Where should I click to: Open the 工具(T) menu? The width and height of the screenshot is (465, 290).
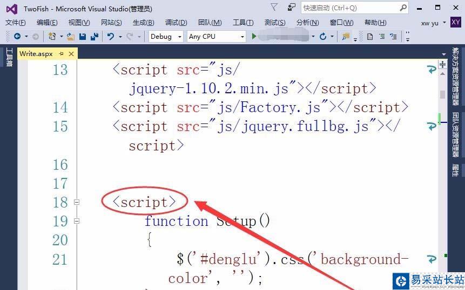pos(243,23)
